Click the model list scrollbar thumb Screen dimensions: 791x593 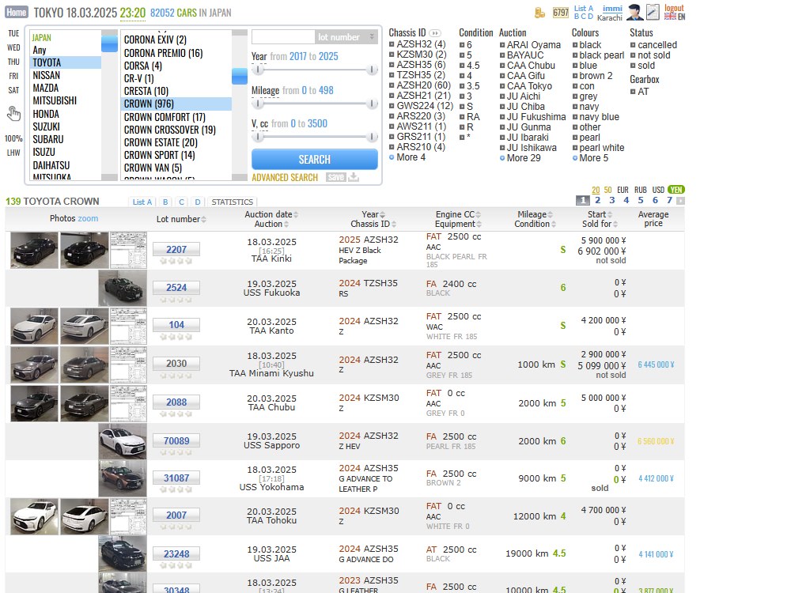(x=240, y=76)
